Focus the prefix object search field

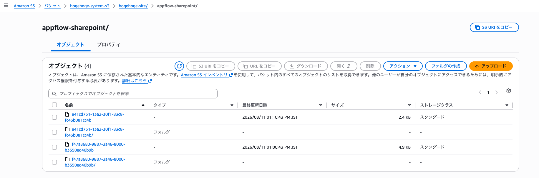click(x=133, y=94)
